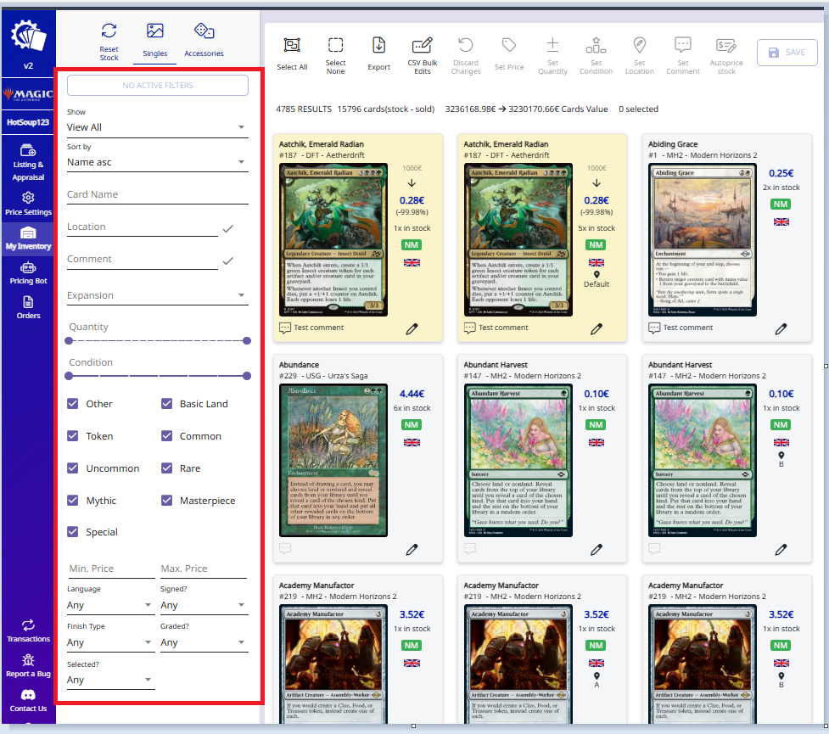Open the Language dropdown

click(110, 606)
